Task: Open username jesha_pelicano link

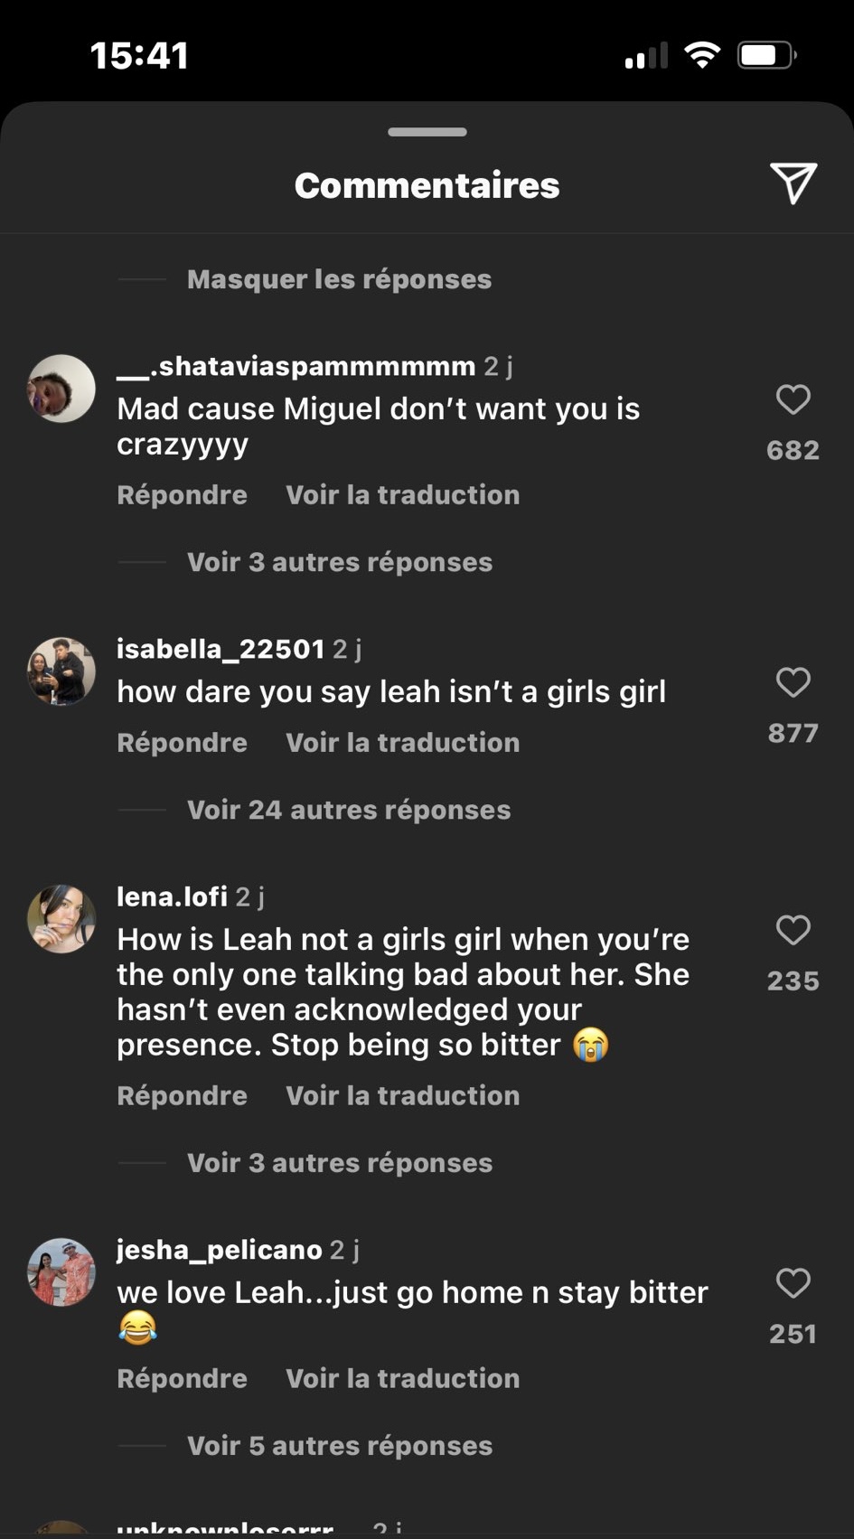Action: coord(220,1250)
